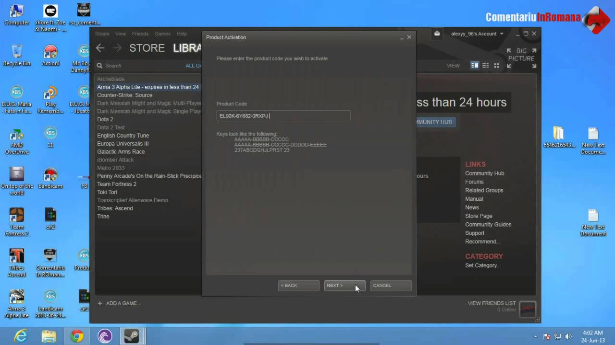Open Google Chrome from the taskbar
This screenshot has height=345, width=615.
(77, 336)
